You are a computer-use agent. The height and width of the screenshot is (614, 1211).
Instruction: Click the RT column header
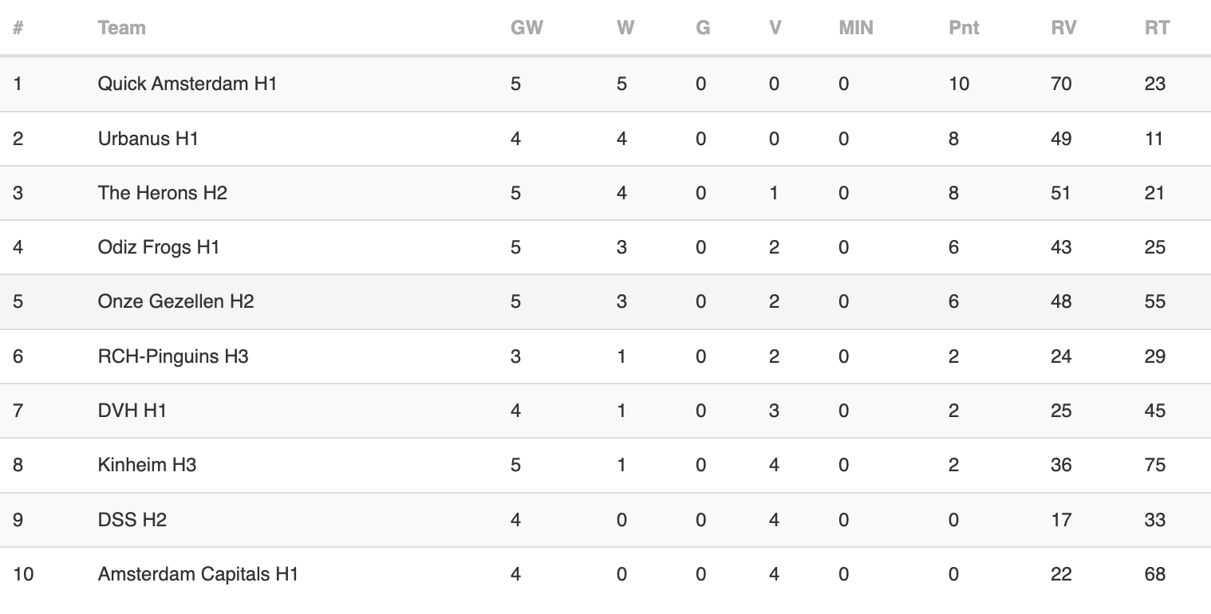1157,28
